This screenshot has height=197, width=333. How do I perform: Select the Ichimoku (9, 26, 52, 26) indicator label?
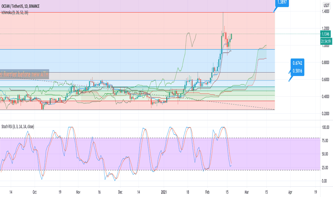15,13
